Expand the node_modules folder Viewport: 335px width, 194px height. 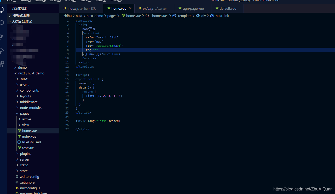coord(33,108)
